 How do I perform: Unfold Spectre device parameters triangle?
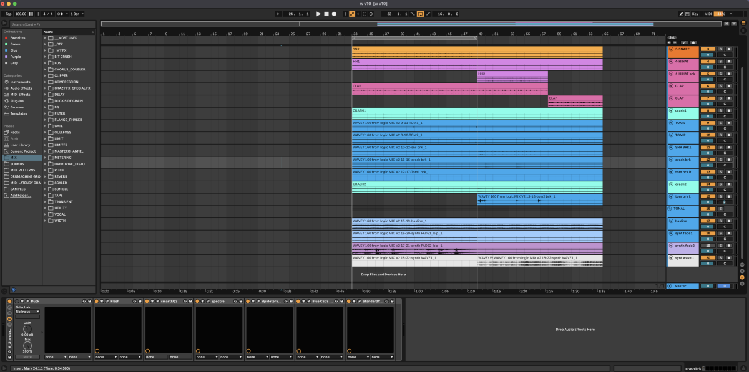pos(204,301)
